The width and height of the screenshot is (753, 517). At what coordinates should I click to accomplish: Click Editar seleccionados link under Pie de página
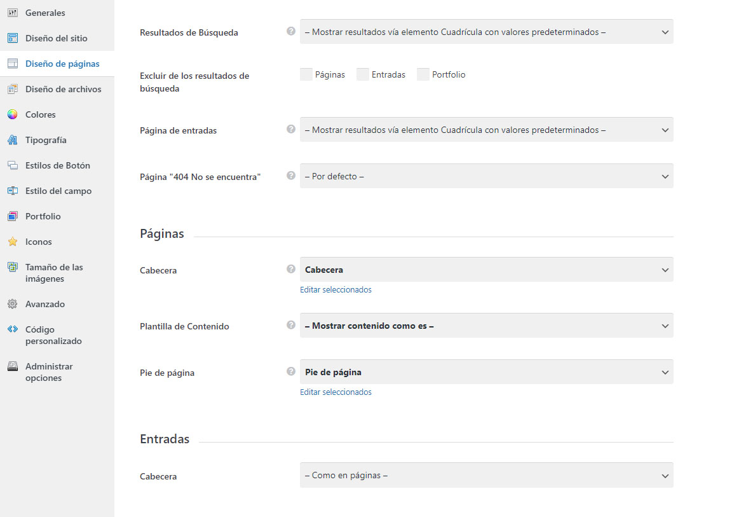pos(336,392)
